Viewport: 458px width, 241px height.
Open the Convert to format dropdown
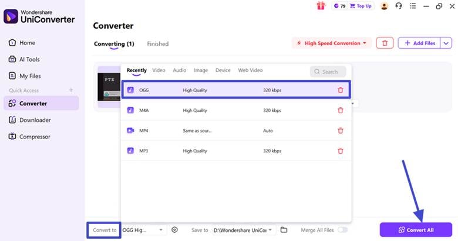click(143, 230)
